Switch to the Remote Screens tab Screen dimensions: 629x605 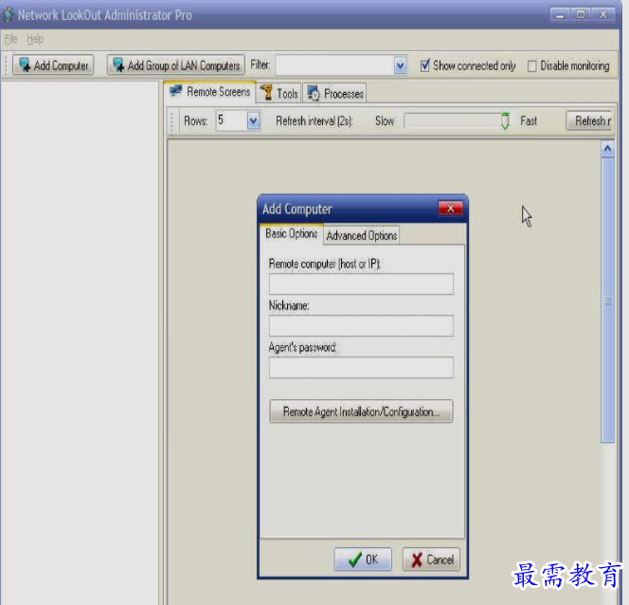[x=209, y=92]
